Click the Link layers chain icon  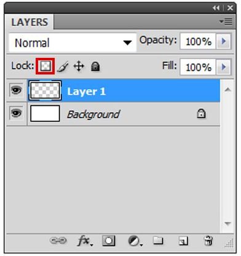58,241
